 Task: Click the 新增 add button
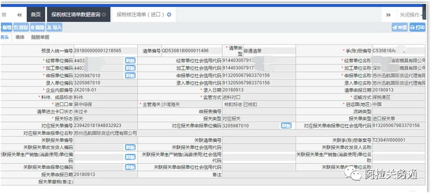click(x=6, y=27)
